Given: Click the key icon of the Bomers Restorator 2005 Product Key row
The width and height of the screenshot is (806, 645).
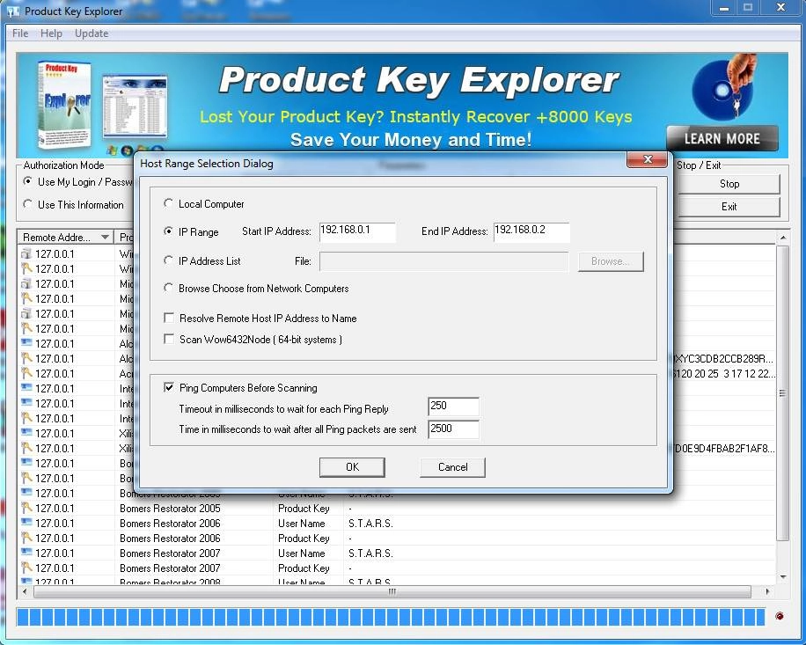Looking at the screenshot, I should (26, 508).
